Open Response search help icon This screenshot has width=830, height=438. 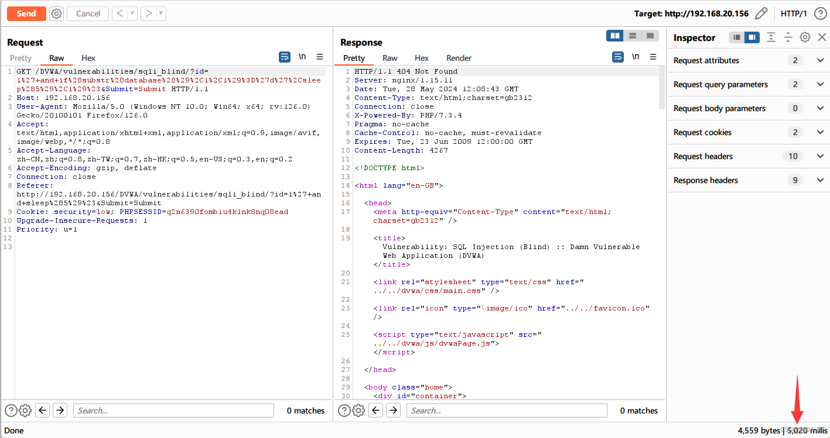click(x=344, y=411)
